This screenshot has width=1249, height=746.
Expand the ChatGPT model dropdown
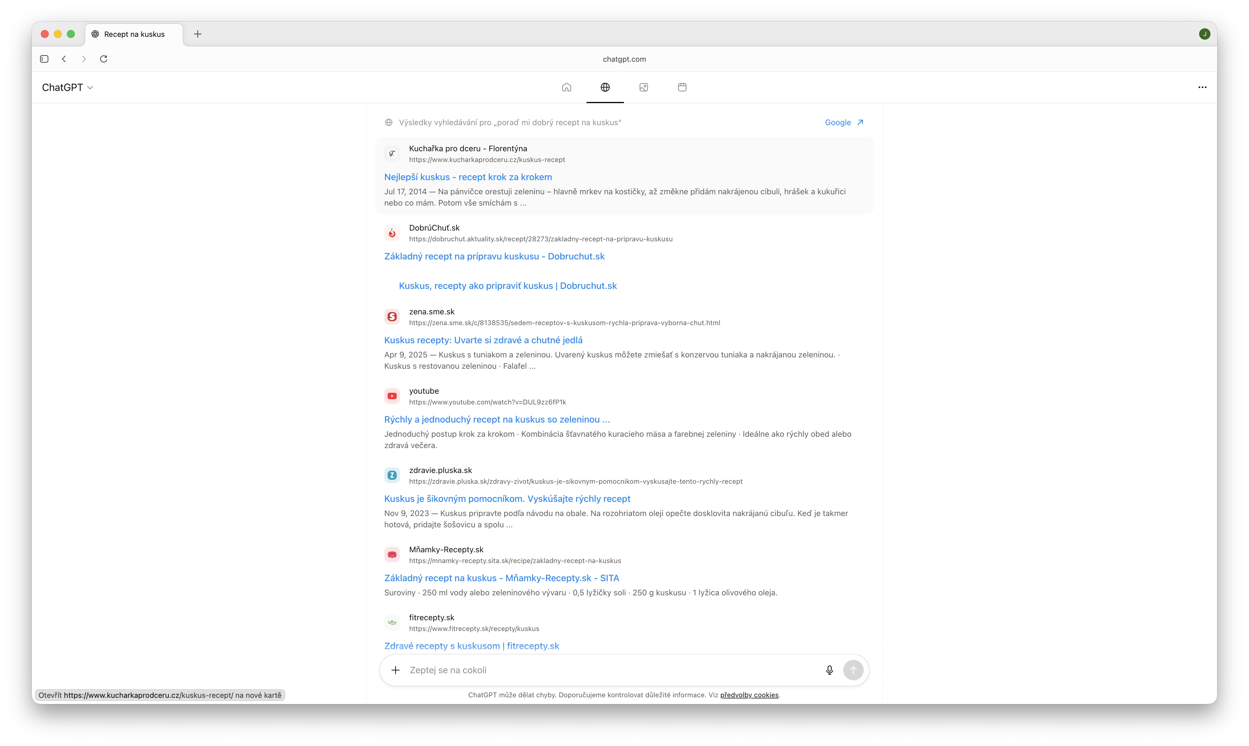[x=67, y=88]
